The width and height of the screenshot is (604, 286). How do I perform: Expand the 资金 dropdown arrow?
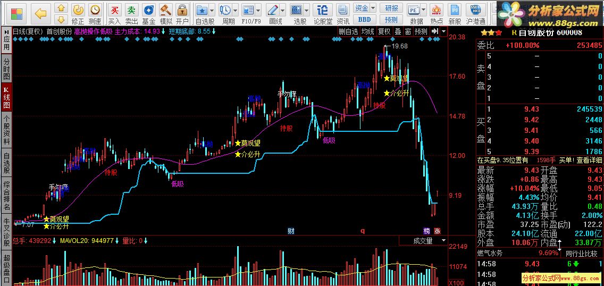tap(373, 7)
